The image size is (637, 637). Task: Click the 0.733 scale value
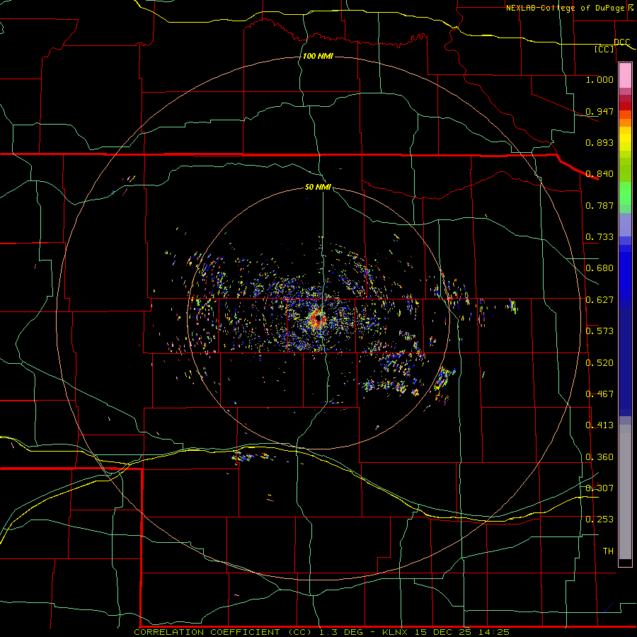coord(599,237)
